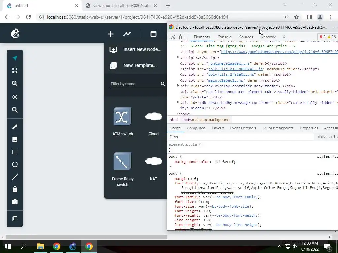Viewport: 338px width, 253px height.
Task: Select body.mat-app-background breadcrumb
Action: [206, 120]
